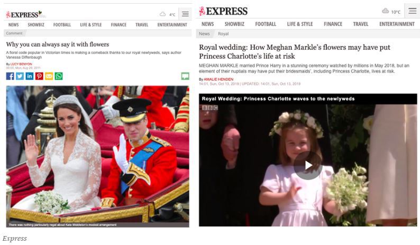420x245 pixels.
Task: Share article via LinkedIn icon
Action: 30,76
